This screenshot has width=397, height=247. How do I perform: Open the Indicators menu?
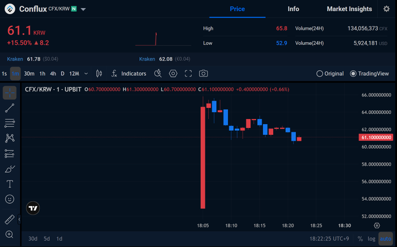129,74
